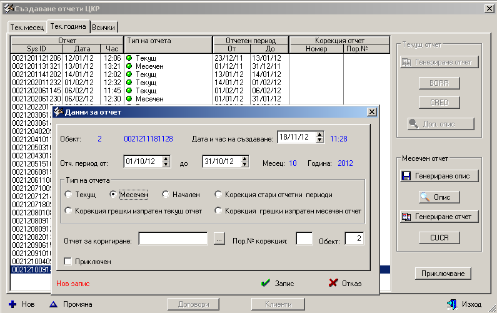
Task: Click the red X icon beside Отказ
Action: click(333, 282)
